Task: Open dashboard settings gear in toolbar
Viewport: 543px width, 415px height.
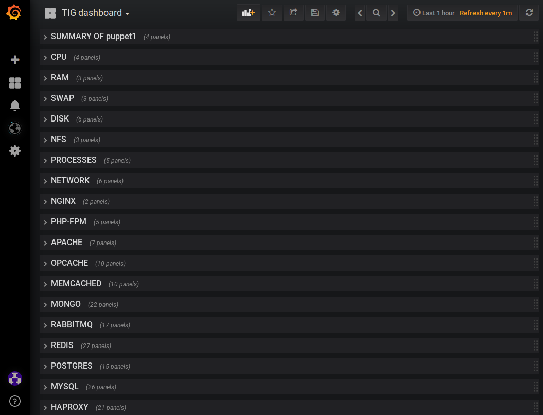Action: point(336,13)
